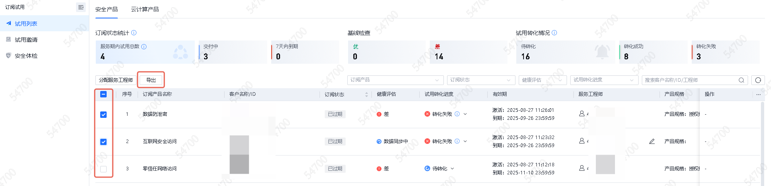Collapse the sidebar with the menu fold icon
The image size is (771, 186).
coord(81,7)
